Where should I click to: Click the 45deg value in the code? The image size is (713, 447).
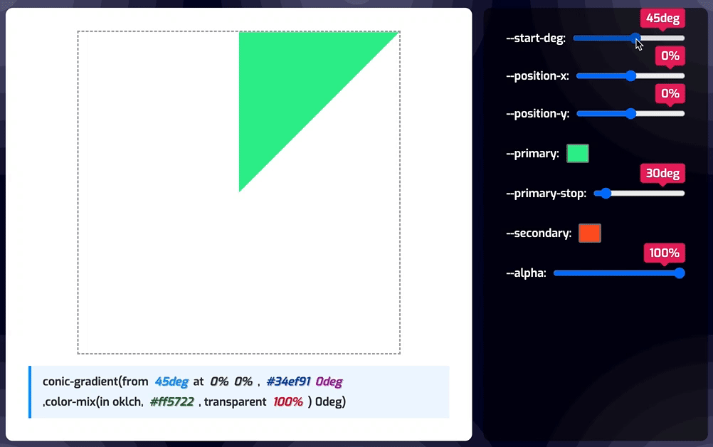pyautogui.click(x=171, y=382)
